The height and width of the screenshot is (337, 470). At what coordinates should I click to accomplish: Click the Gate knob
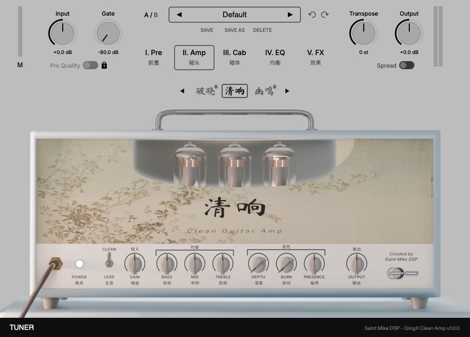[x=108, y=33]
